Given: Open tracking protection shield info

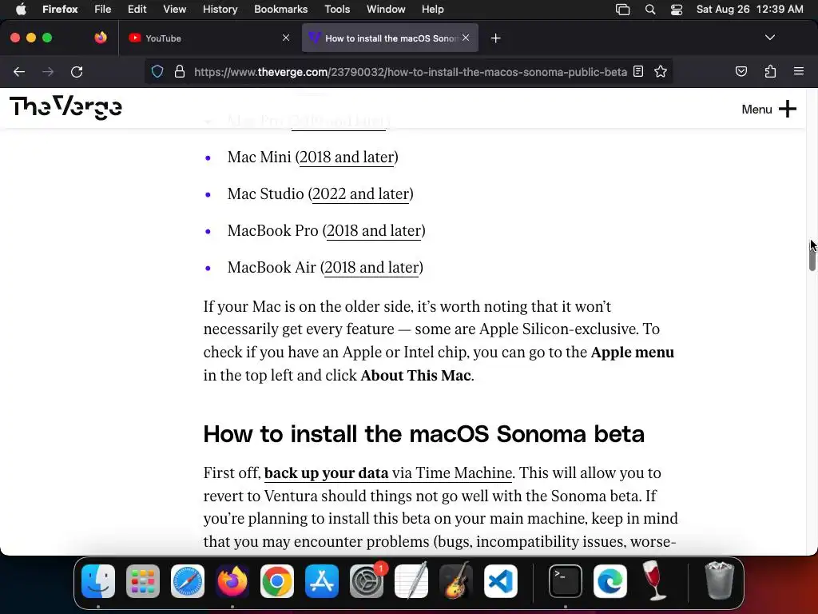Looking at the screenshot, I should 157,71.
